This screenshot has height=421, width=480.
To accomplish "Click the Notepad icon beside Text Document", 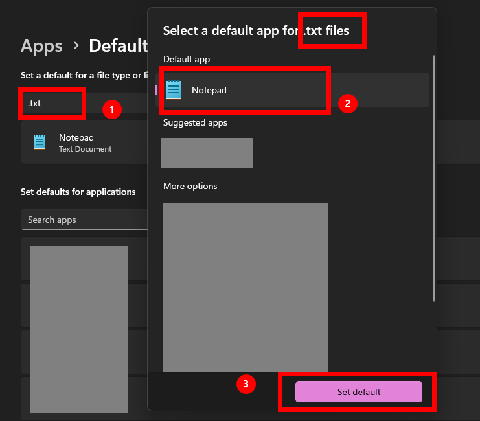I will point(40,142).
